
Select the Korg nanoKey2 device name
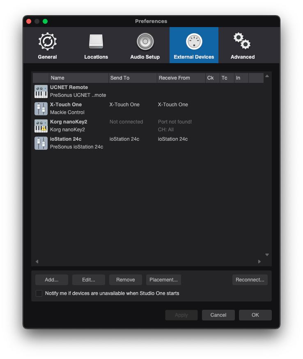point(69,122)
